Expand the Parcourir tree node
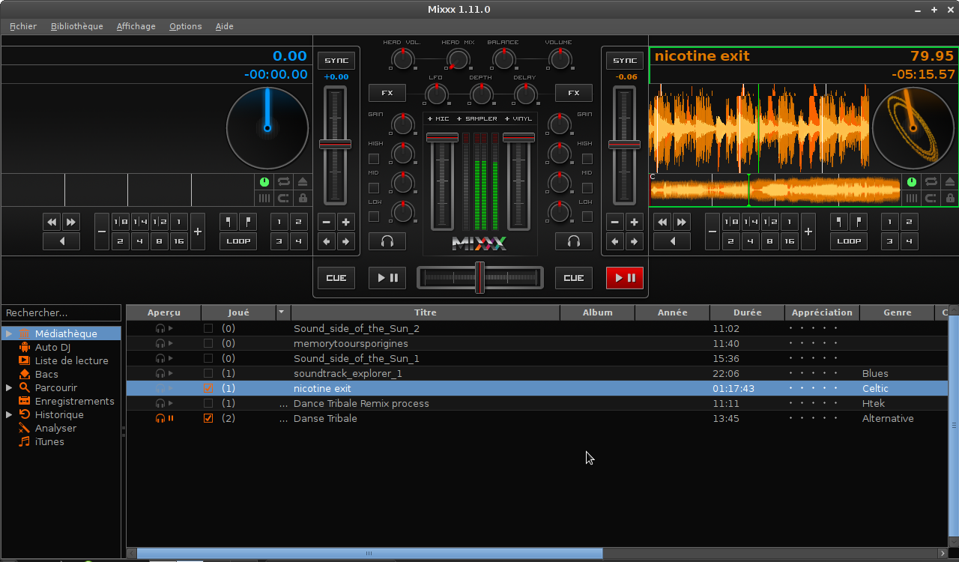The width and height of the screenshot is (959, 562). (x=9, y=387)
